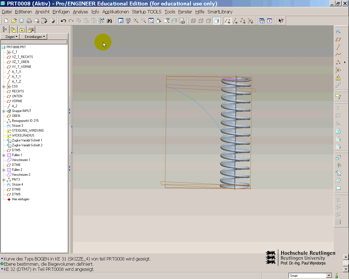349x279 pixels.
Task: Open the context-sensitive Help pointer icon
Action: point(281,21)
